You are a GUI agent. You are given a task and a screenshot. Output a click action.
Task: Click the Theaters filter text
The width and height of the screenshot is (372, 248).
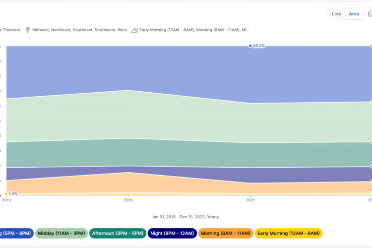click(x=10, y=30)
